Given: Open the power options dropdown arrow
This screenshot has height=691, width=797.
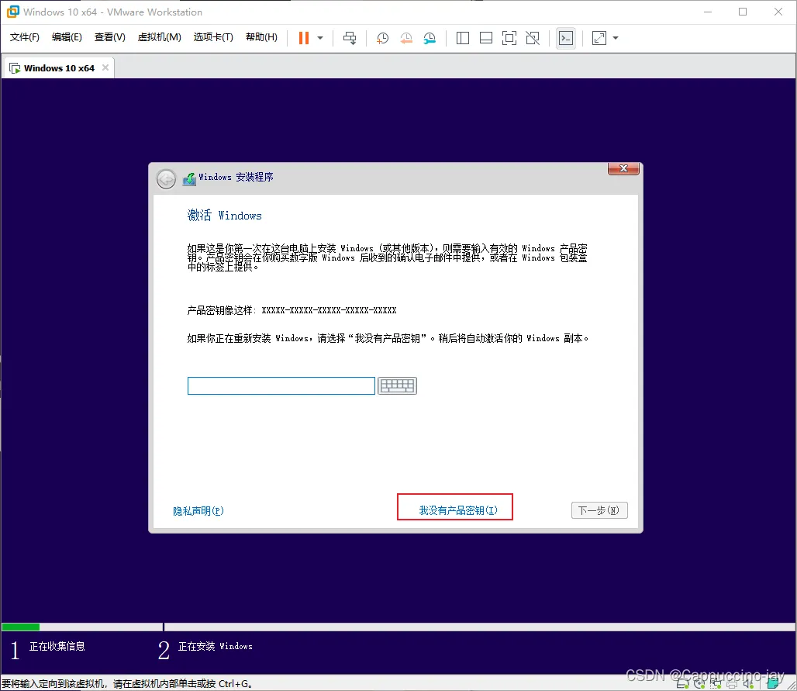Looking at the screenshot, I should (320, 38).
